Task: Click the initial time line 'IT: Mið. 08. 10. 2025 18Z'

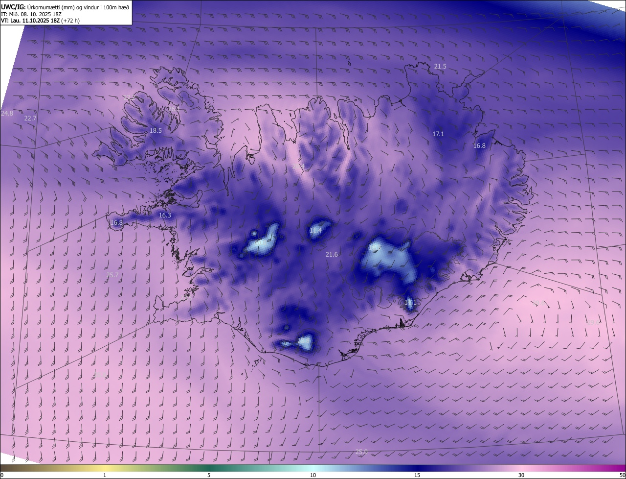Action: pos(32,14)
